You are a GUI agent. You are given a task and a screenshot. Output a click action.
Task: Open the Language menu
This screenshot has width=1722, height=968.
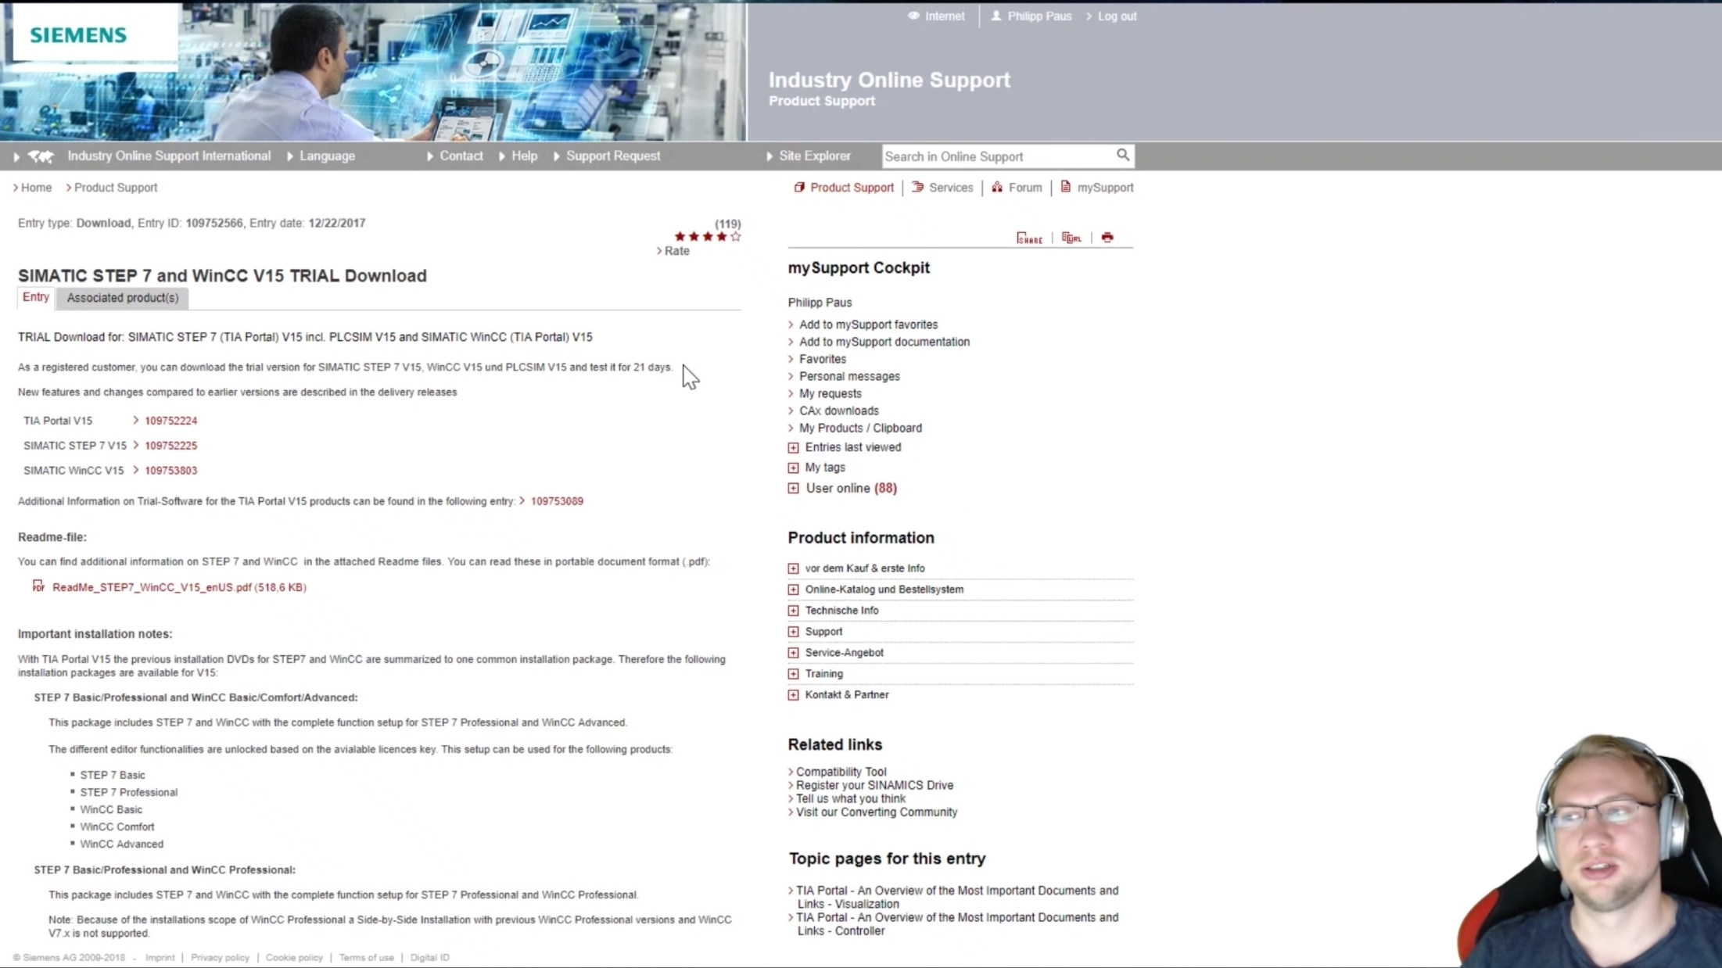click(327, 156)
